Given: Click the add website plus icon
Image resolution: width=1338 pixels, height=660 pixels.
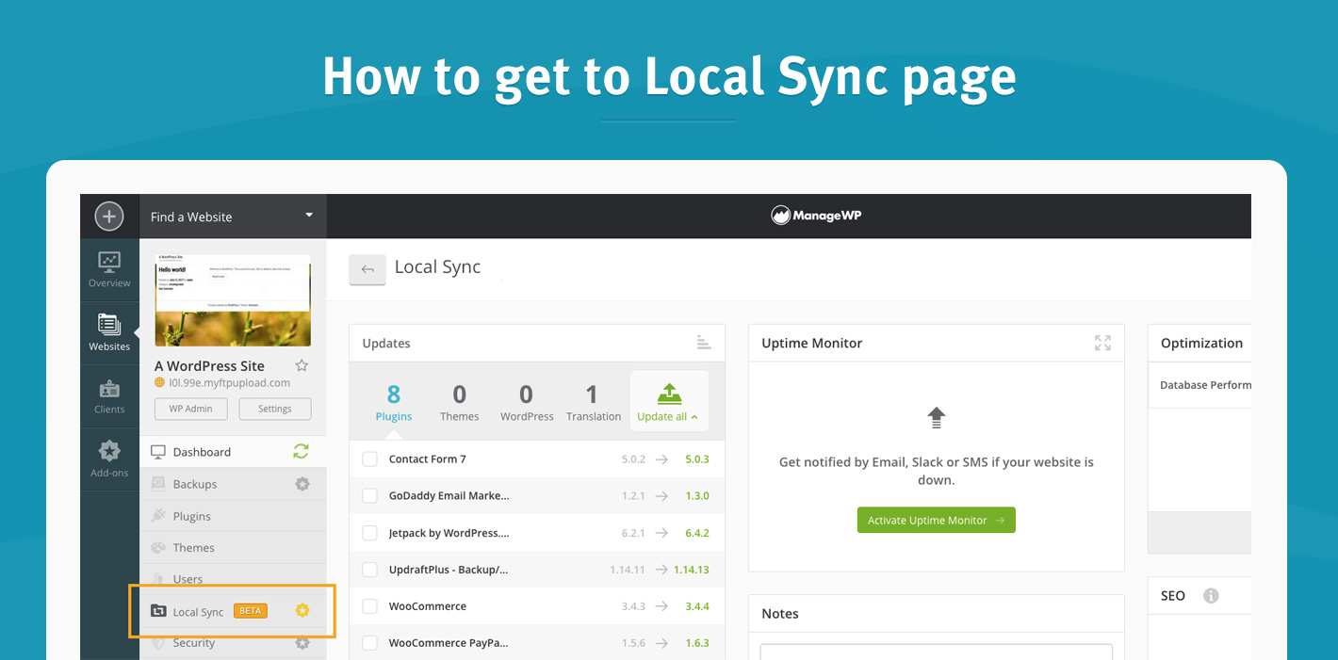Looking at the screenshot, I should 109,217.
